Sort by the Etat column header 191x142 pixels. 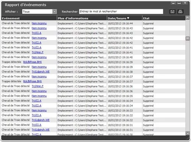coord(164,18)
